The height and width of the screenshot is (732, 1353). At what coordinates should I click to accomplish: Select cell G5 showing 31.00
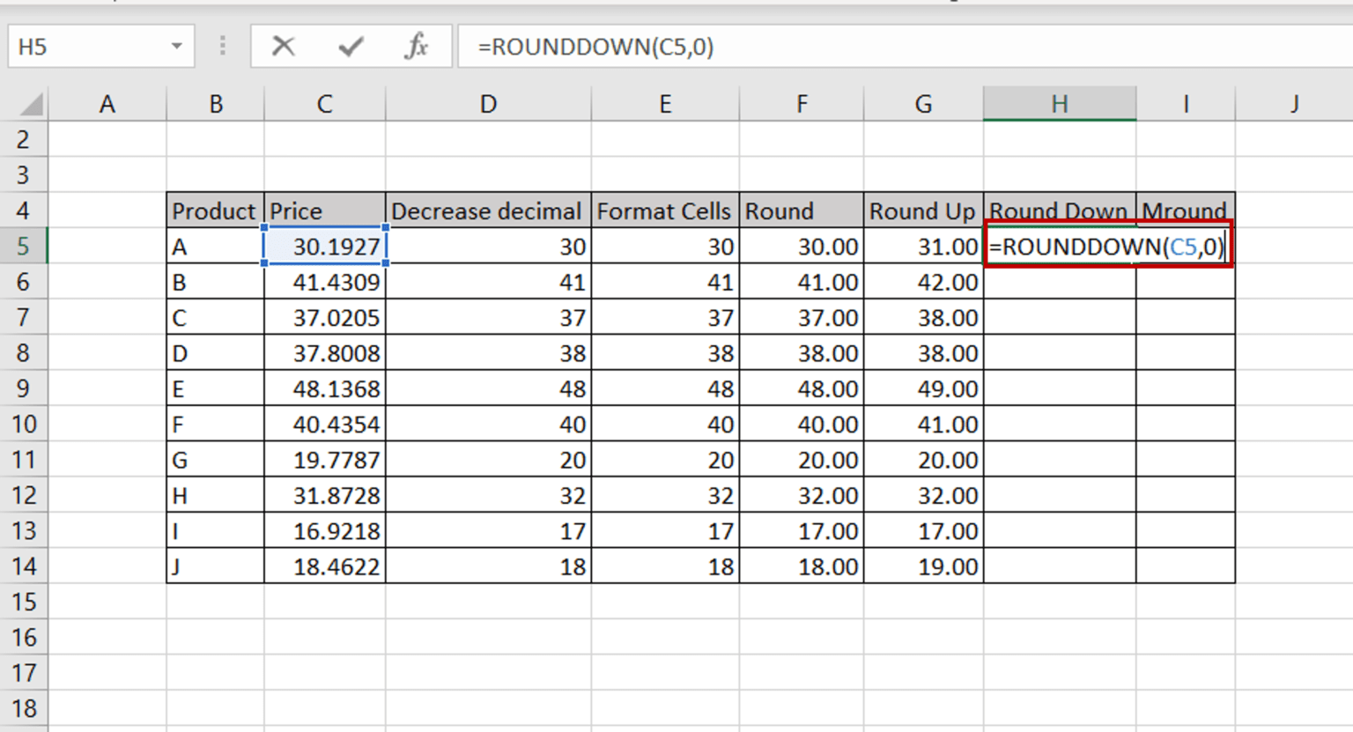pos(922,247)
